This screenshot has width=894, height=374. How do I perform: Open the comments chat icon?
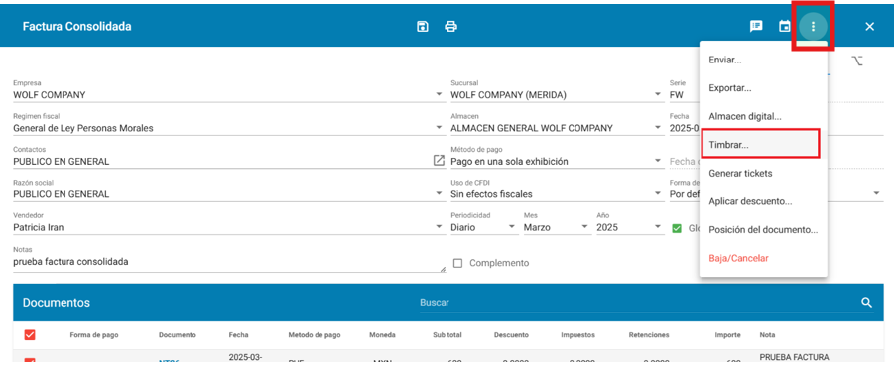[756, 26]
